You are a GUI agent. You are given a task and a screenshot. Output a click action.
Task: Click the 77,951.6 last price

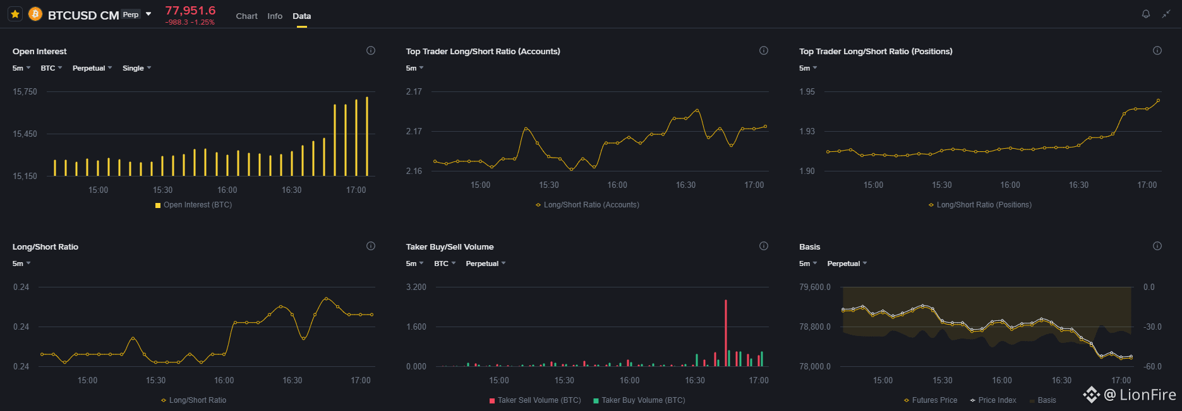190,11
